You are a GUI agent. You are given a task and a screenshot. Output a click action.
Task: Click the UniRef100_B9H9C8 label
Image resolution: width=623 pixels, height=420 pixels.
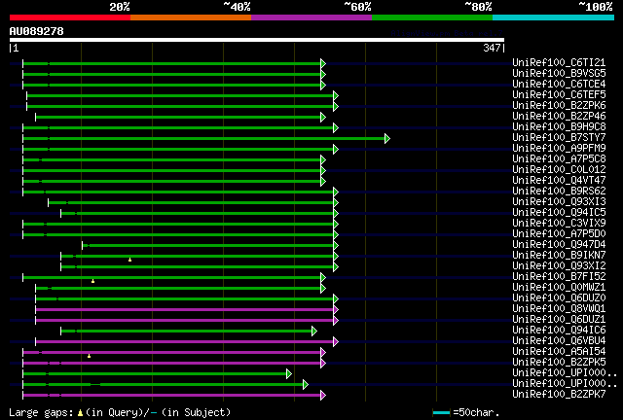pos(559,126)
